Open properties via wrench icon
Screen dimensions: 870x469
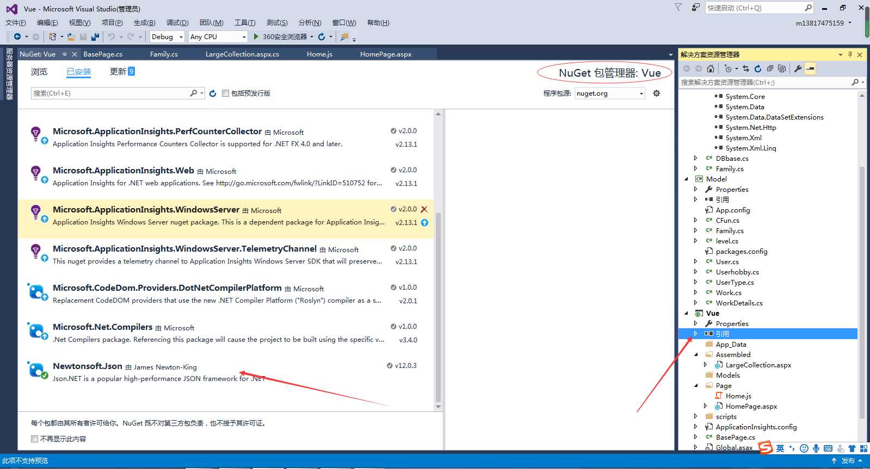coord(798,68)
